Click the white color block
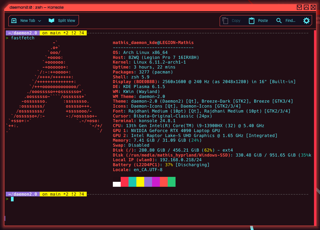This screenshot has height=230, width=320. [x=117, y=184]
